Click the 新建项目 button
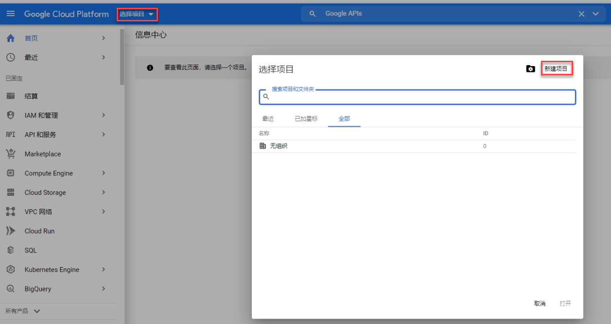This screenshot has height=324, width=611. tap(556, 69)
